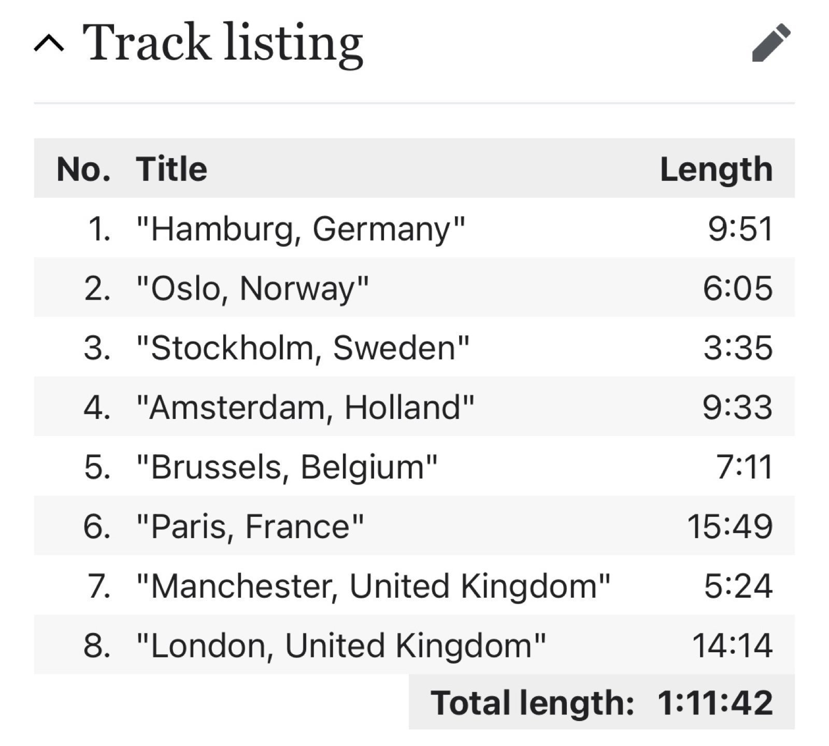The image size is (829, 746).
Task: Click the 15:49 track length
Action: (x=730, y=527)
